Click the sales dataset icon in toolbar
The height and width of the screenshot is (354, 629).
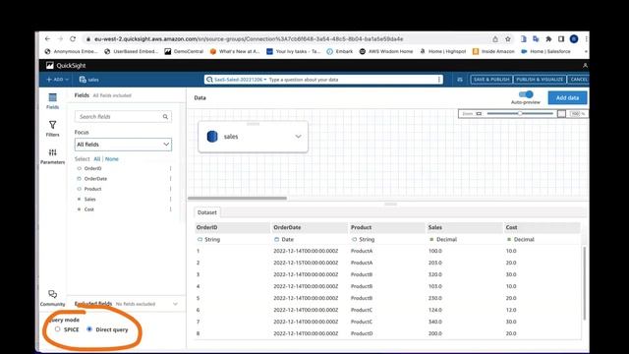[x=83, y=80]
